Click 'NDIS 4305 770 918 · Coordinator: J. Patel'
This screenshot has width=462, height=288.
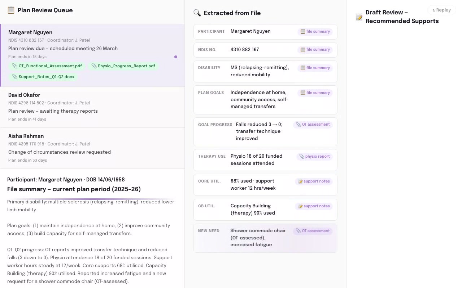click(x=49, y=144)
